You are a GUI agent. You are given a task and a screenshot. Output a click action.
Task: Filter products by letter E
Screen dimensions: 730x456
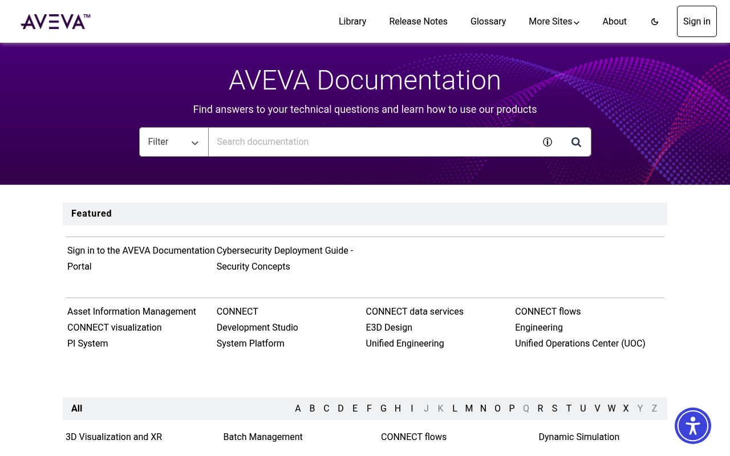(x=355, y=409)
